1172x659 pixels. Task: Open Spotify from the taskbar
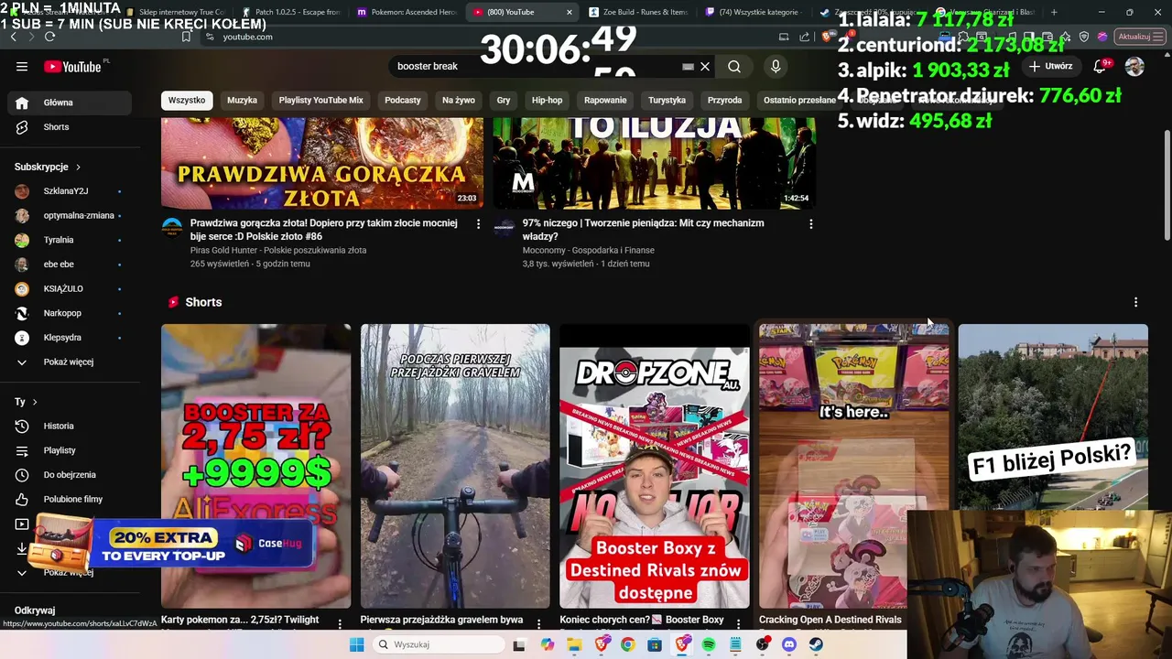point(709,644)
